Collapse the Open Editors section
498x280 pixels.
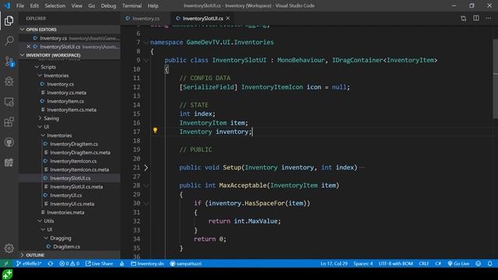click(23, 30)
